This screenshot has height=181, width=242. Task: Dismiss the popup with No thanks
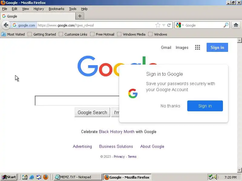click(170, 106)
